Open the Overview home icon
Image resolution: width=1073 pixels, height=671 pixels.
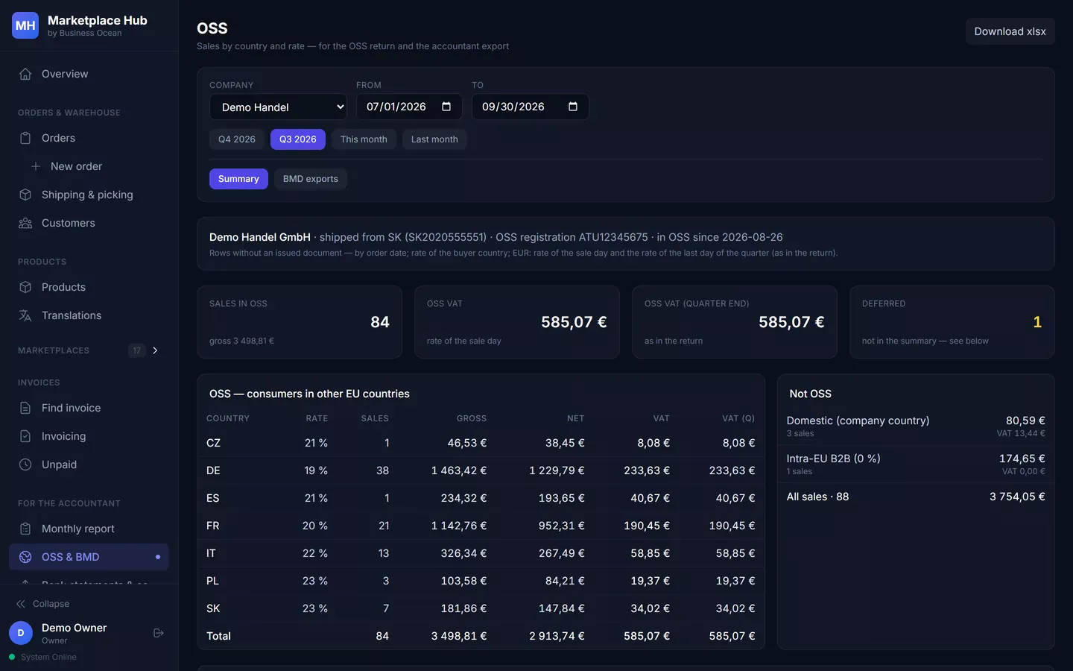point(25,74)
